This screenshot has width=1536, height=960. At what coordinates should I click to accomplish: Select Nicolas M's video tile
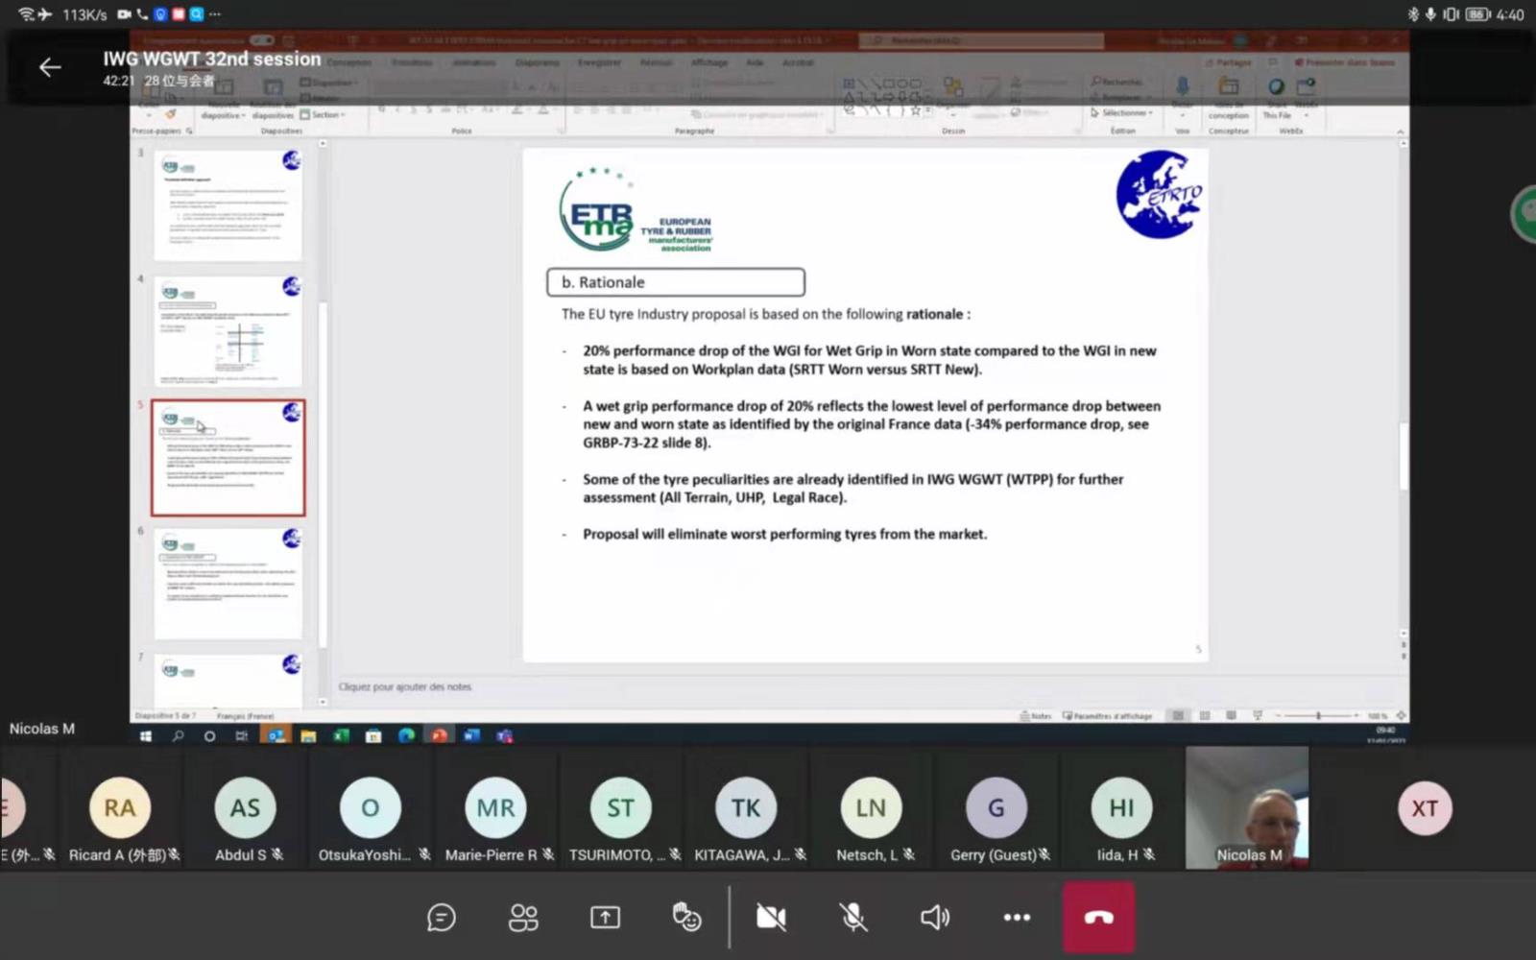1247,807
